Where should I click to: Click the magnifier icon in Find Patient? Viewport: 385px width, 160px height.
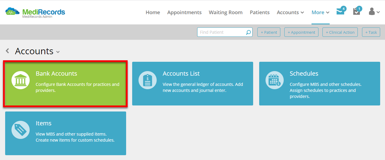pos(248,32)
